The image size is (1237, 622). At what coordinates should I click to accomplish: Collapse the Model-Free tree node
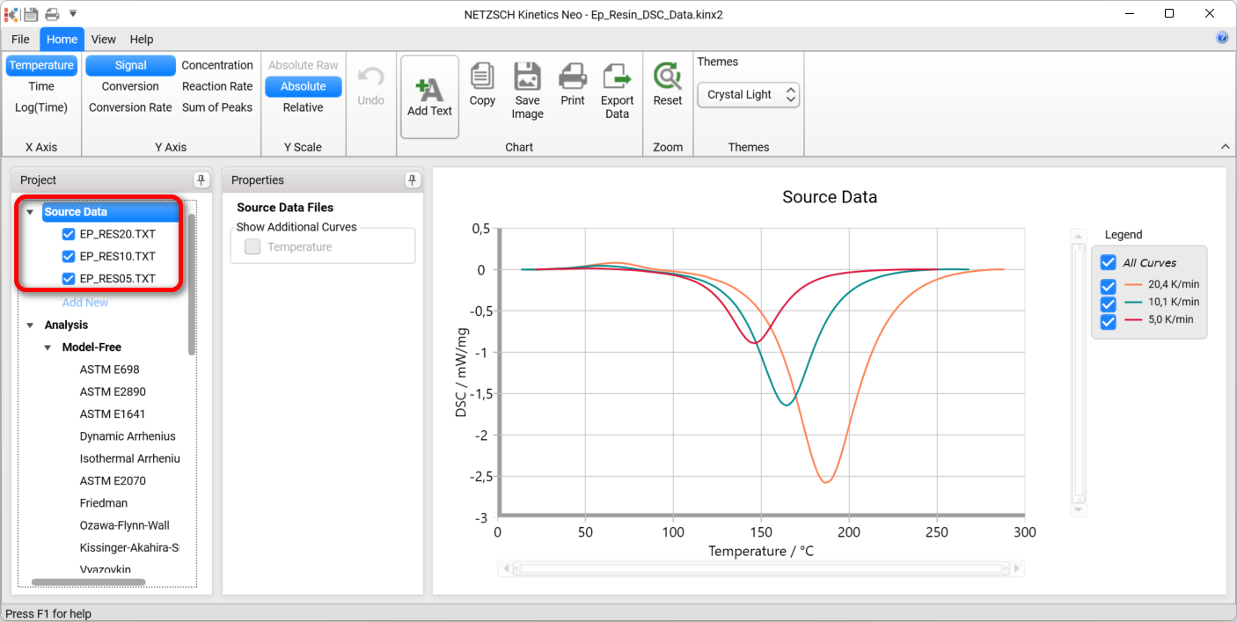pyautogui.click(x=48, y=348)
